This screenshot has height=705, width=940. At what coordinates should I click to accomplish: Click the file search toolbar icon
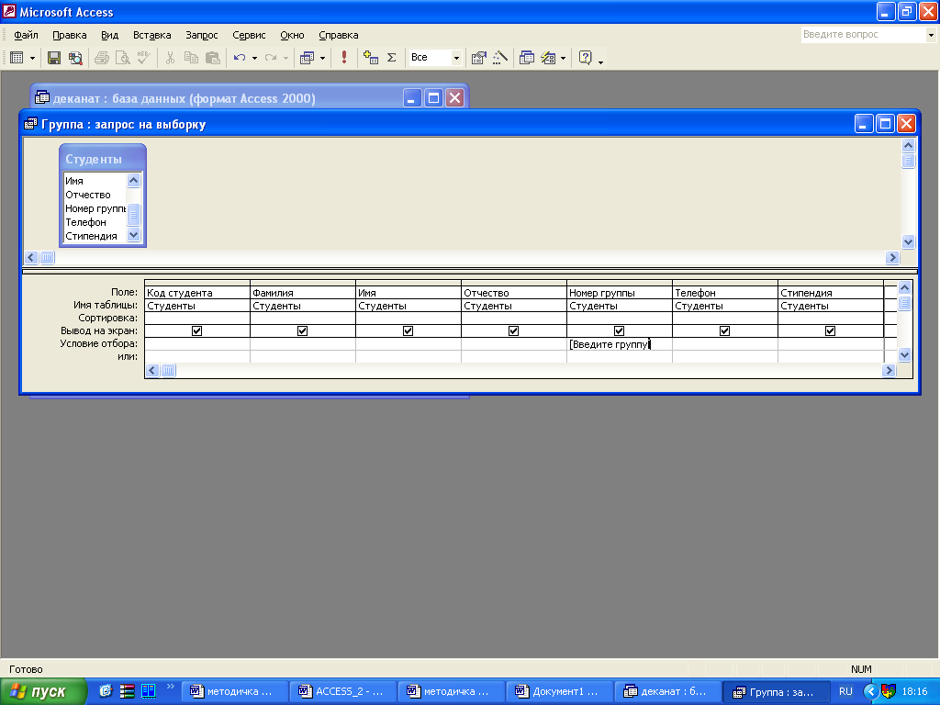pyautogui.click(x=75, y=58)
